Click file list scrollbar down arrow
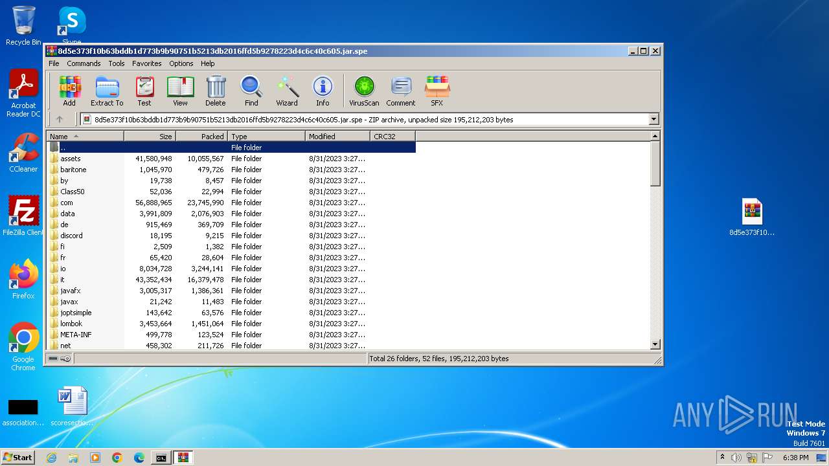829x466 pixels. tap(655, 345)
